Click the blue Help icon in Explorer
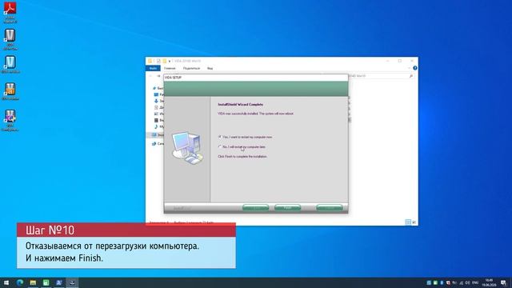512x288 pixels. click(415, 68)
